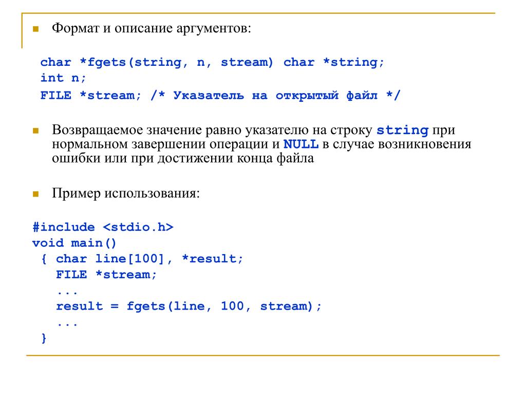
Task: Click the heading 'Пример использования:'
Action: 126,193
